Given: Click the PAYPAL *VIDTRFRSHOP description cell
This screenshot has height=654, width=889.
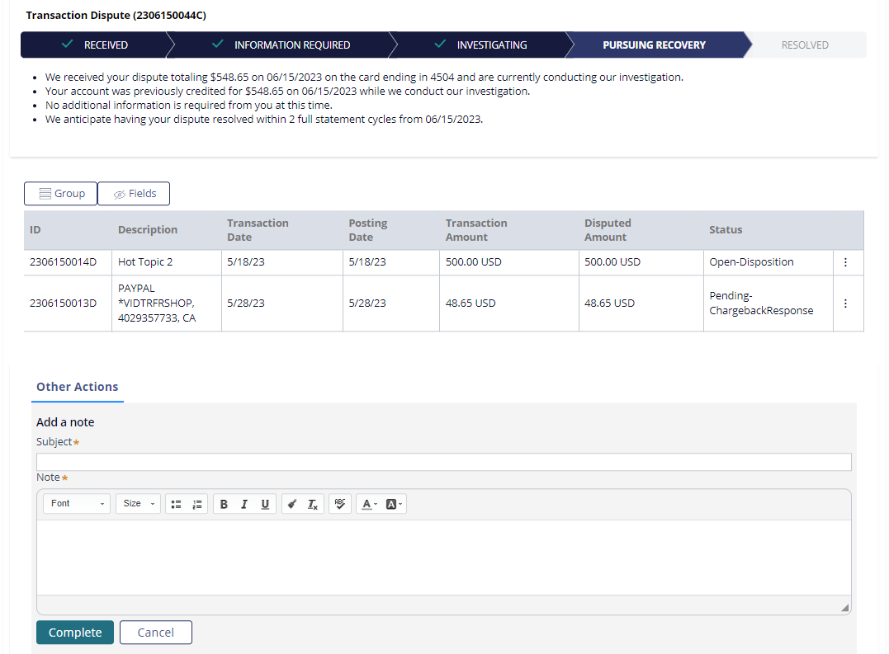Looking at the screenshot, I should 167,303.
